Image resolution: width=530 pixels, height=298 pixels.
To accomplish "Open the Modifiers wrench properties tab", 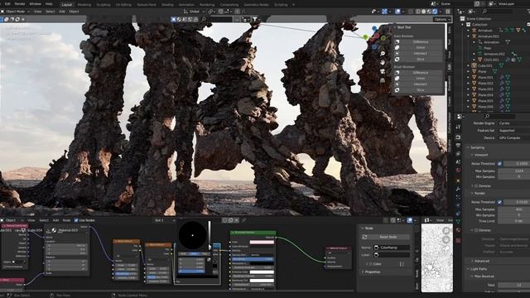I will tap(458, 190).
